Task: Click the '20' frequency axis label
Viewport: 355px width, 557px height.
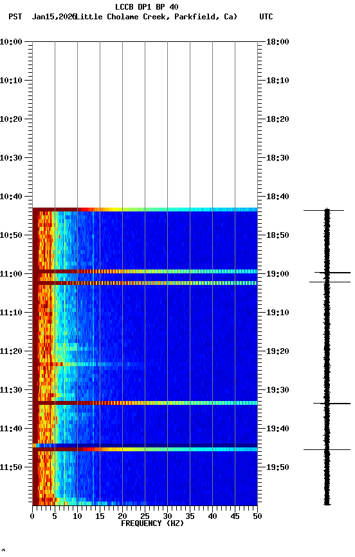Action: [x=122, y=516]
